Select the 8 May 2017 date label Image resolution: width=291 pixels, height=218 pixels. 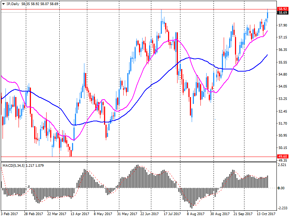click(x=103, y=214)
